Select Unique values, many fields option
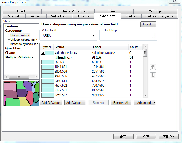The image size is (182, 143). pyautogui.click(x=24, y=39)
